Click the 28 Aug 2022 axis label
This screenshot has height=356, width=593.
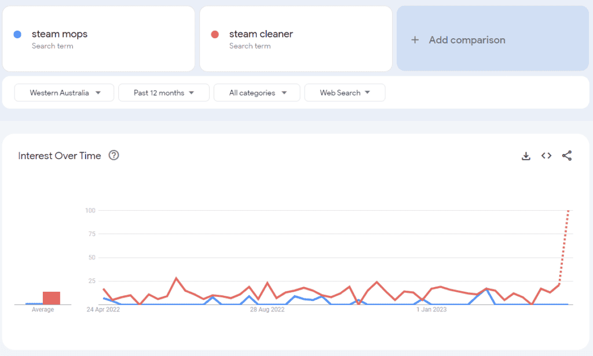(x=267, y=310)
